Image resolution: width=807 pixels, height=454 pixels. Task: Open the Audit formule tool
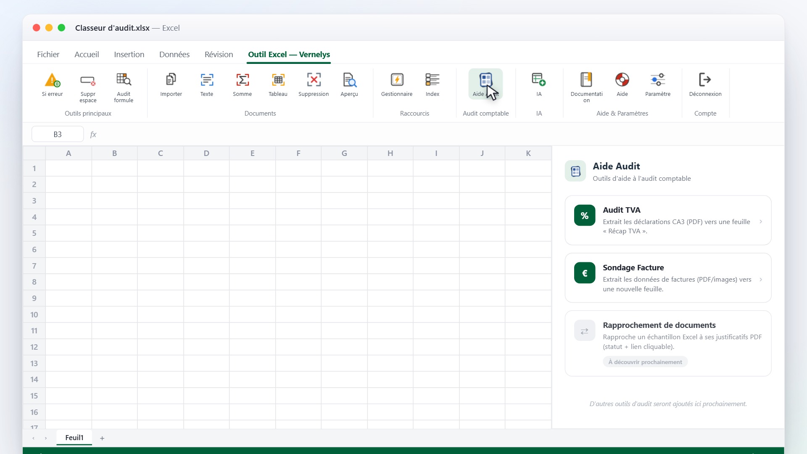(124, 79)
